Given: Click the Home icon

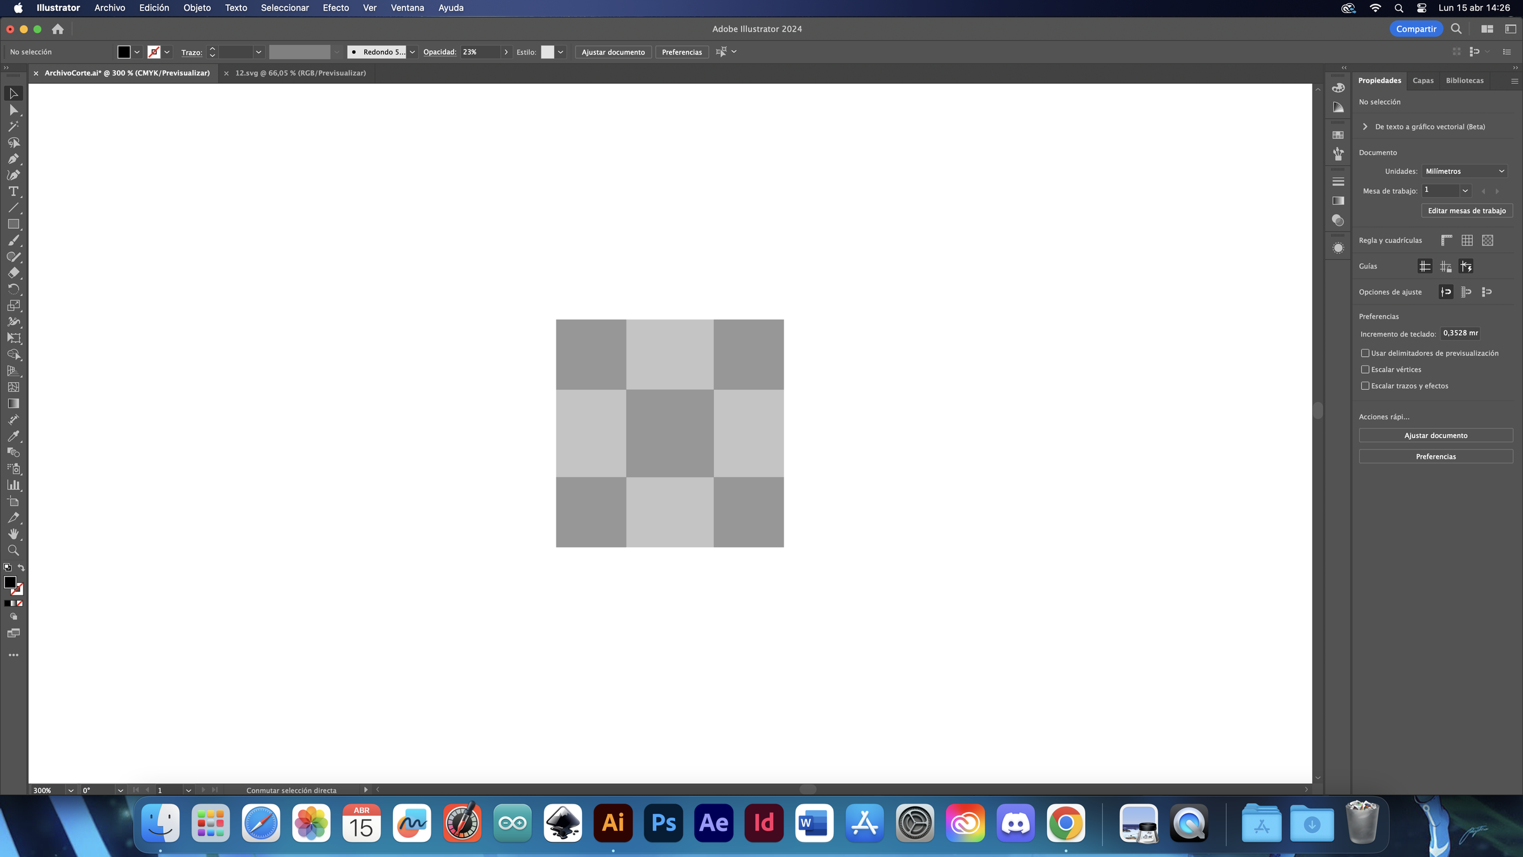Looking at the screenshot, I should pos(58,29).
